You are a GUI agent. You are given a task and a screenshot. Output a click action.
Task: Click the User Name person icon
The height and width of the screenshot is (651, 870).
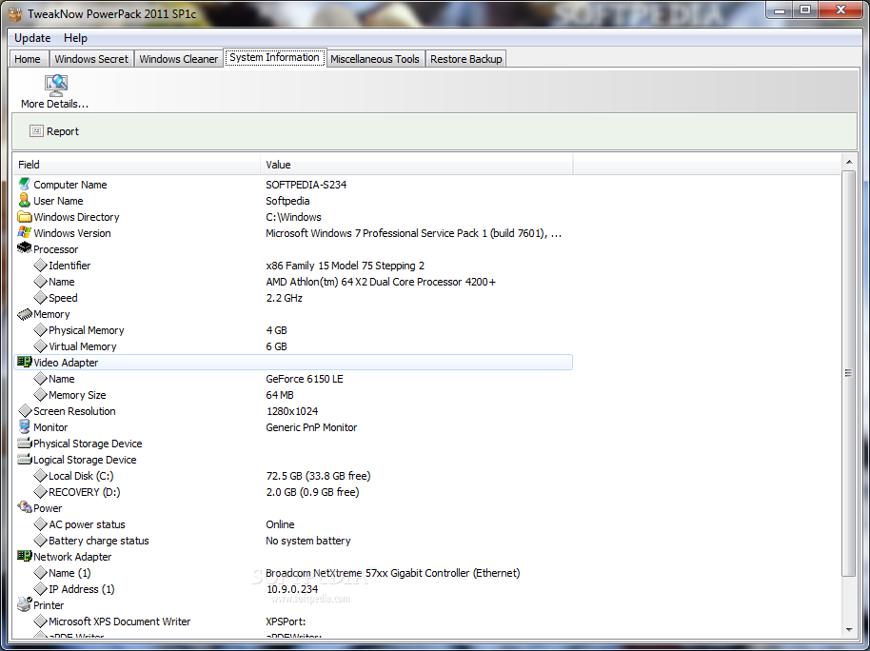[x=24, y=201]
